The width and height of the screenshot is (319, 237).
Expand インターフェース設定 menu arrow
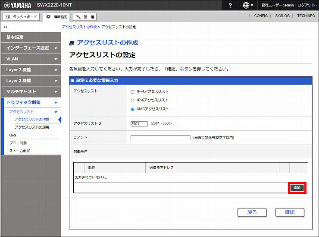[56, 48]
